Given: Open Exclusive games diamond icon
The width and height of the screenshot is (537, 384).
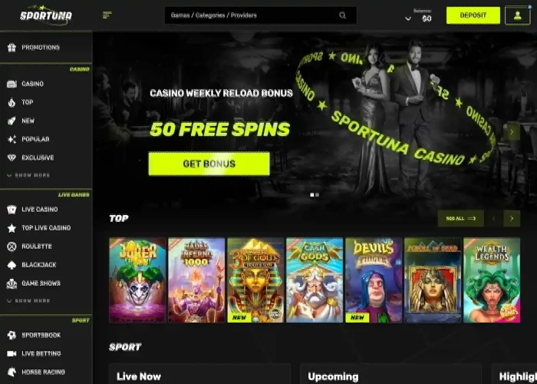Looking at the screenshot, I should pos(12,157).
